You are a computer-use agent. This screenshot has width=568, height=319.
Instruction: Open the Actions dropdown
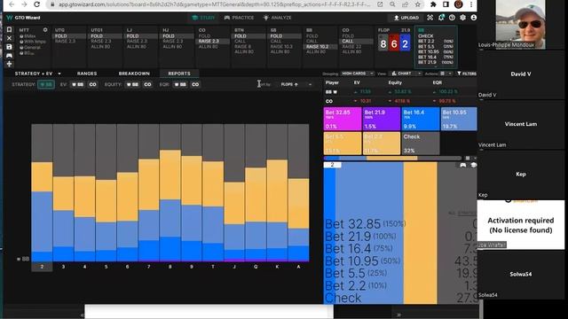click(x=446, y=74)
